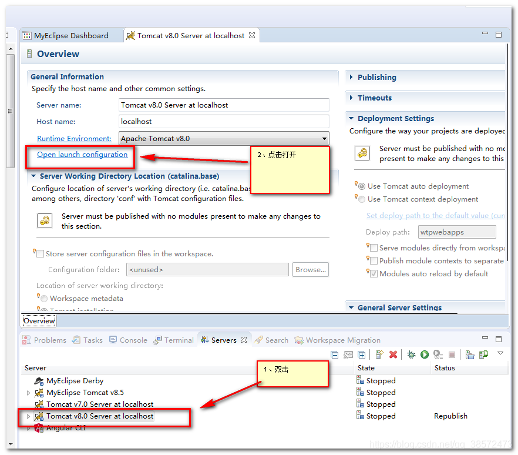This screenshot has height=455, width=518.
Task: Open the Servers view menu triangle
Action: (500, 353)
